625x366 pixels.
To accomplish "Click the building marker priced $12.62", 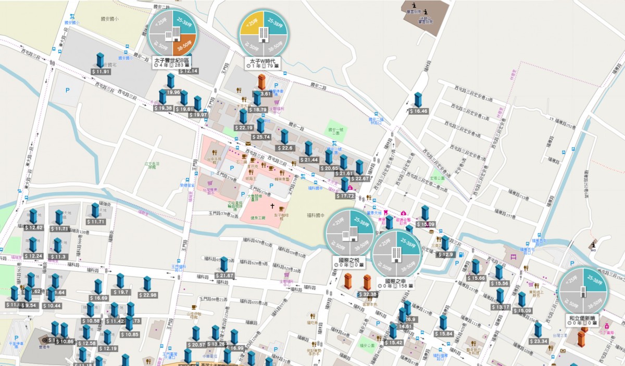I will click(33, 217).
